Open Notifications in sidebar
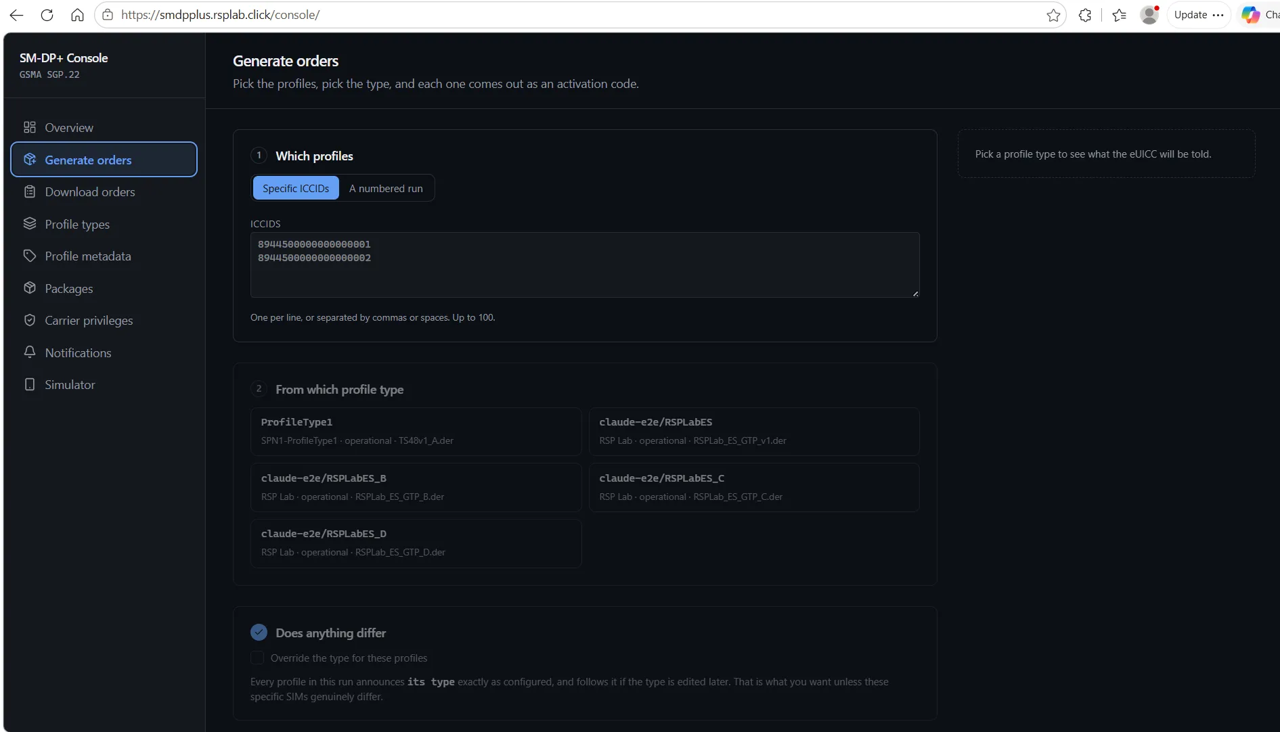This screenshot has width=1280, height=732. point(104,352)
